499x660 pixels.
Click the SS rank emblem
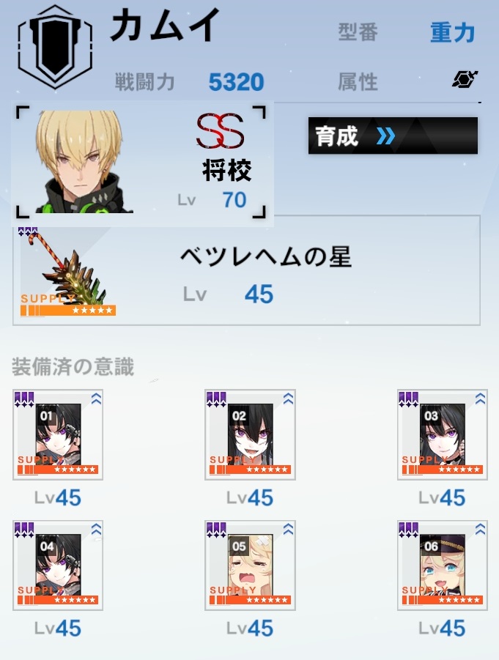221,131
